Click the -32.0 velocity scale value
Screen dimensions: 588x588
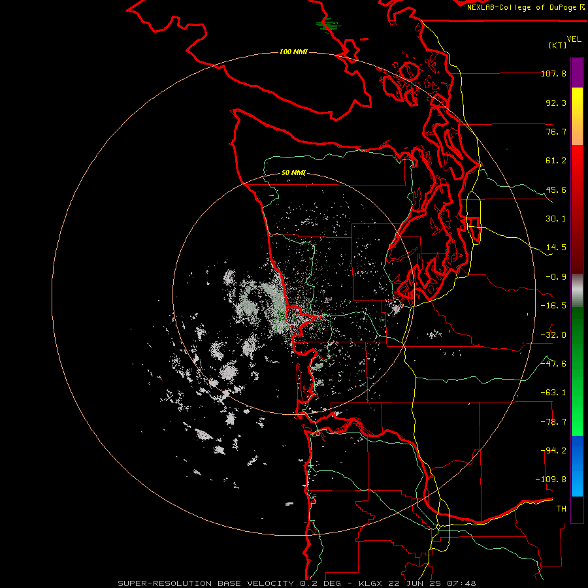[553, 335]
